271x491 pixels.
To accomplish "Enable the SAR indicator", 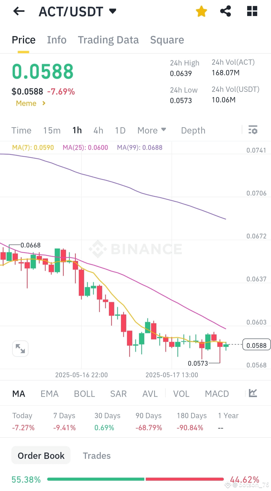I will click(x=118, y=393).
